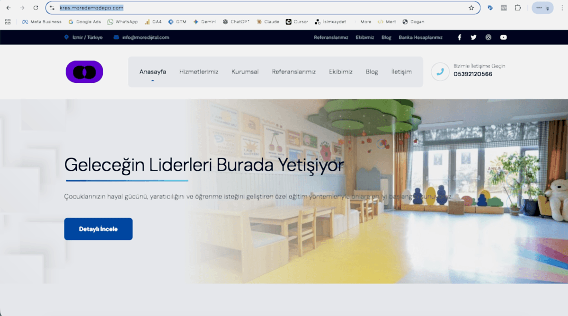Viewport: 568px width, 316px height.
Task: Click the phone icon next to 05392120566
Action: (439, 71)
